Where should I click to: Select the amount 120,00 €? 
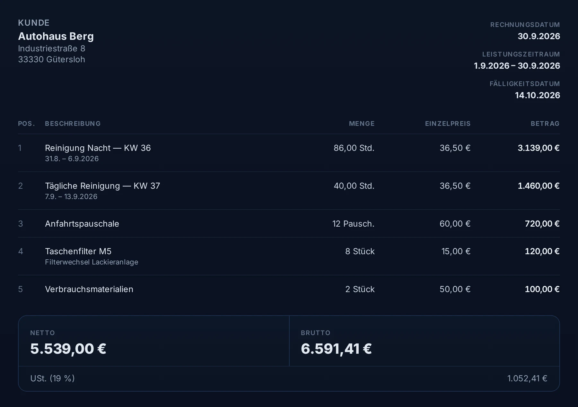point(542,251)
